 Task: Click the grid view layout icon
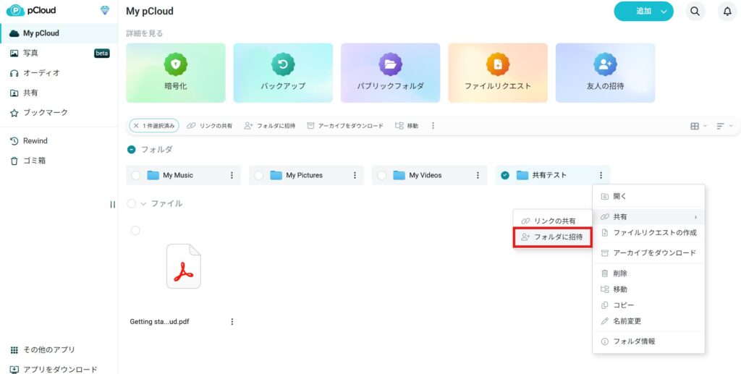(695, 126)
